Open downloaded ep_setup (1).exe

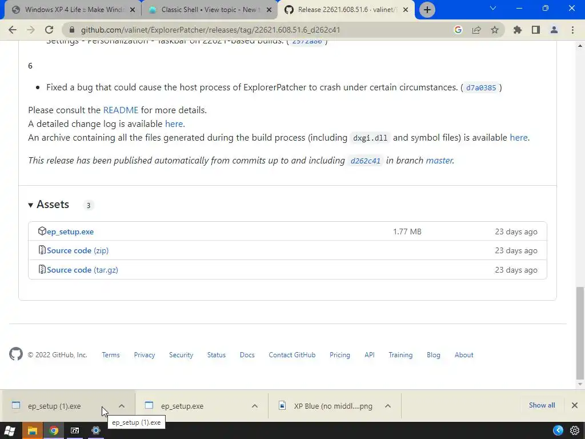(54, 406)
